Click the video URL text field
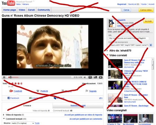The width and height of the screenshot is (156, 125). coord(129,38)
